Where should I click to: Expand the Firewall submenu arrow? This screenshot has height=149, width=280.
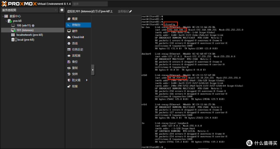(87, 80)
